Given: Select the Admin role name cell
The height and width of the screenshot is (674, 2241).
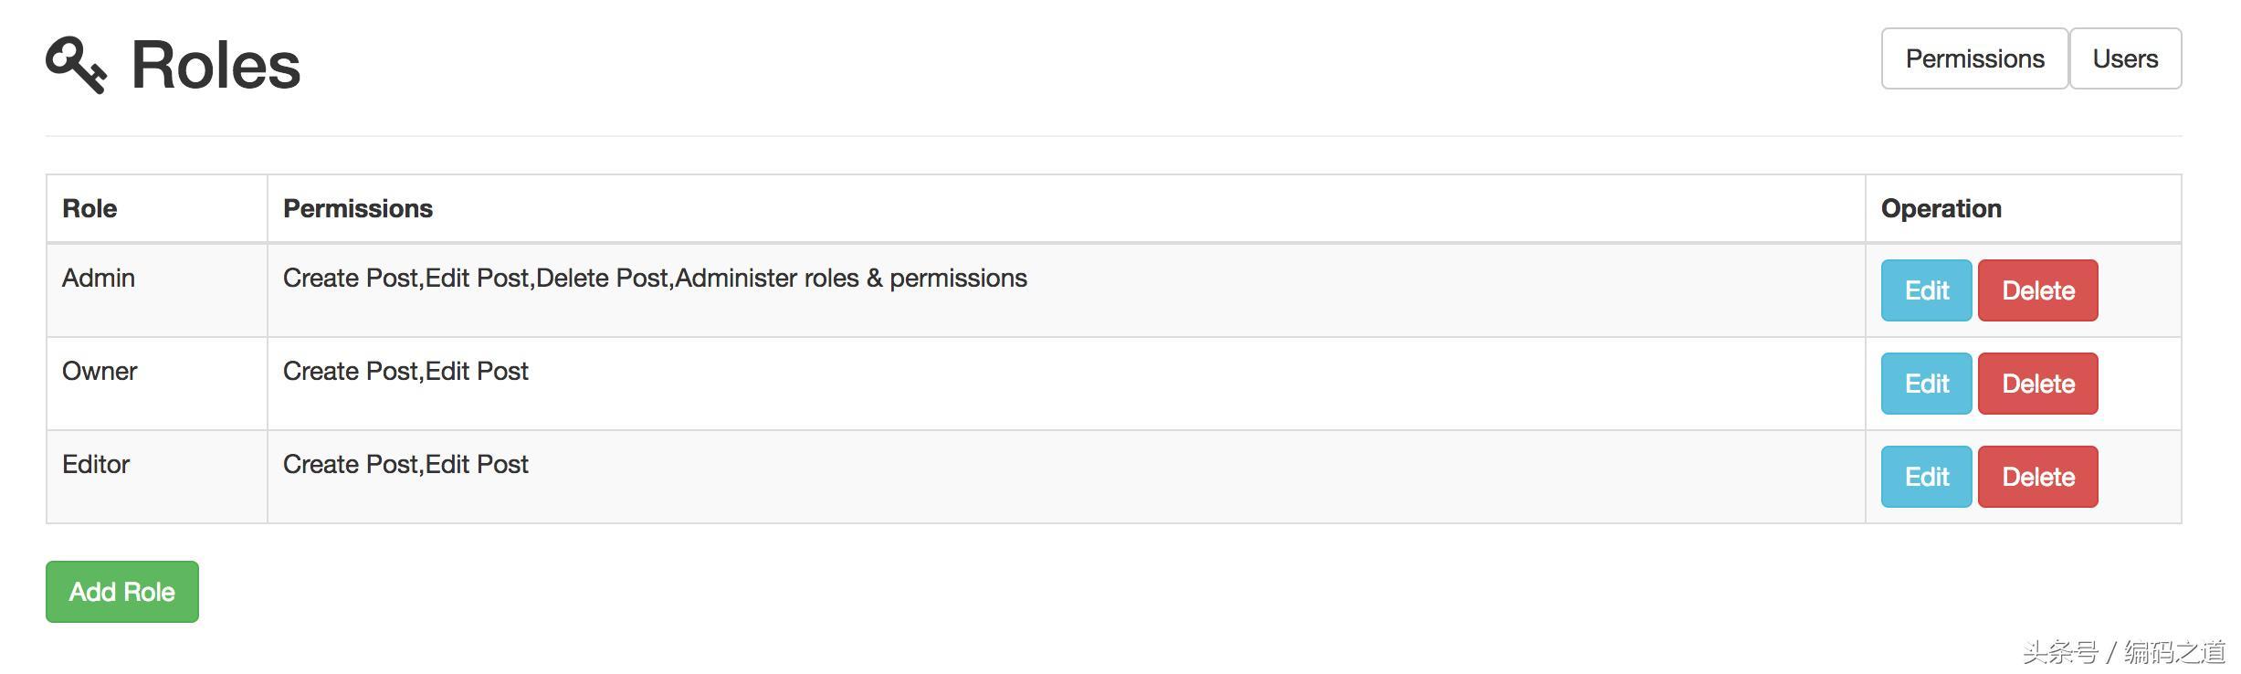Looking at the screenshot, I should [99, 278].
